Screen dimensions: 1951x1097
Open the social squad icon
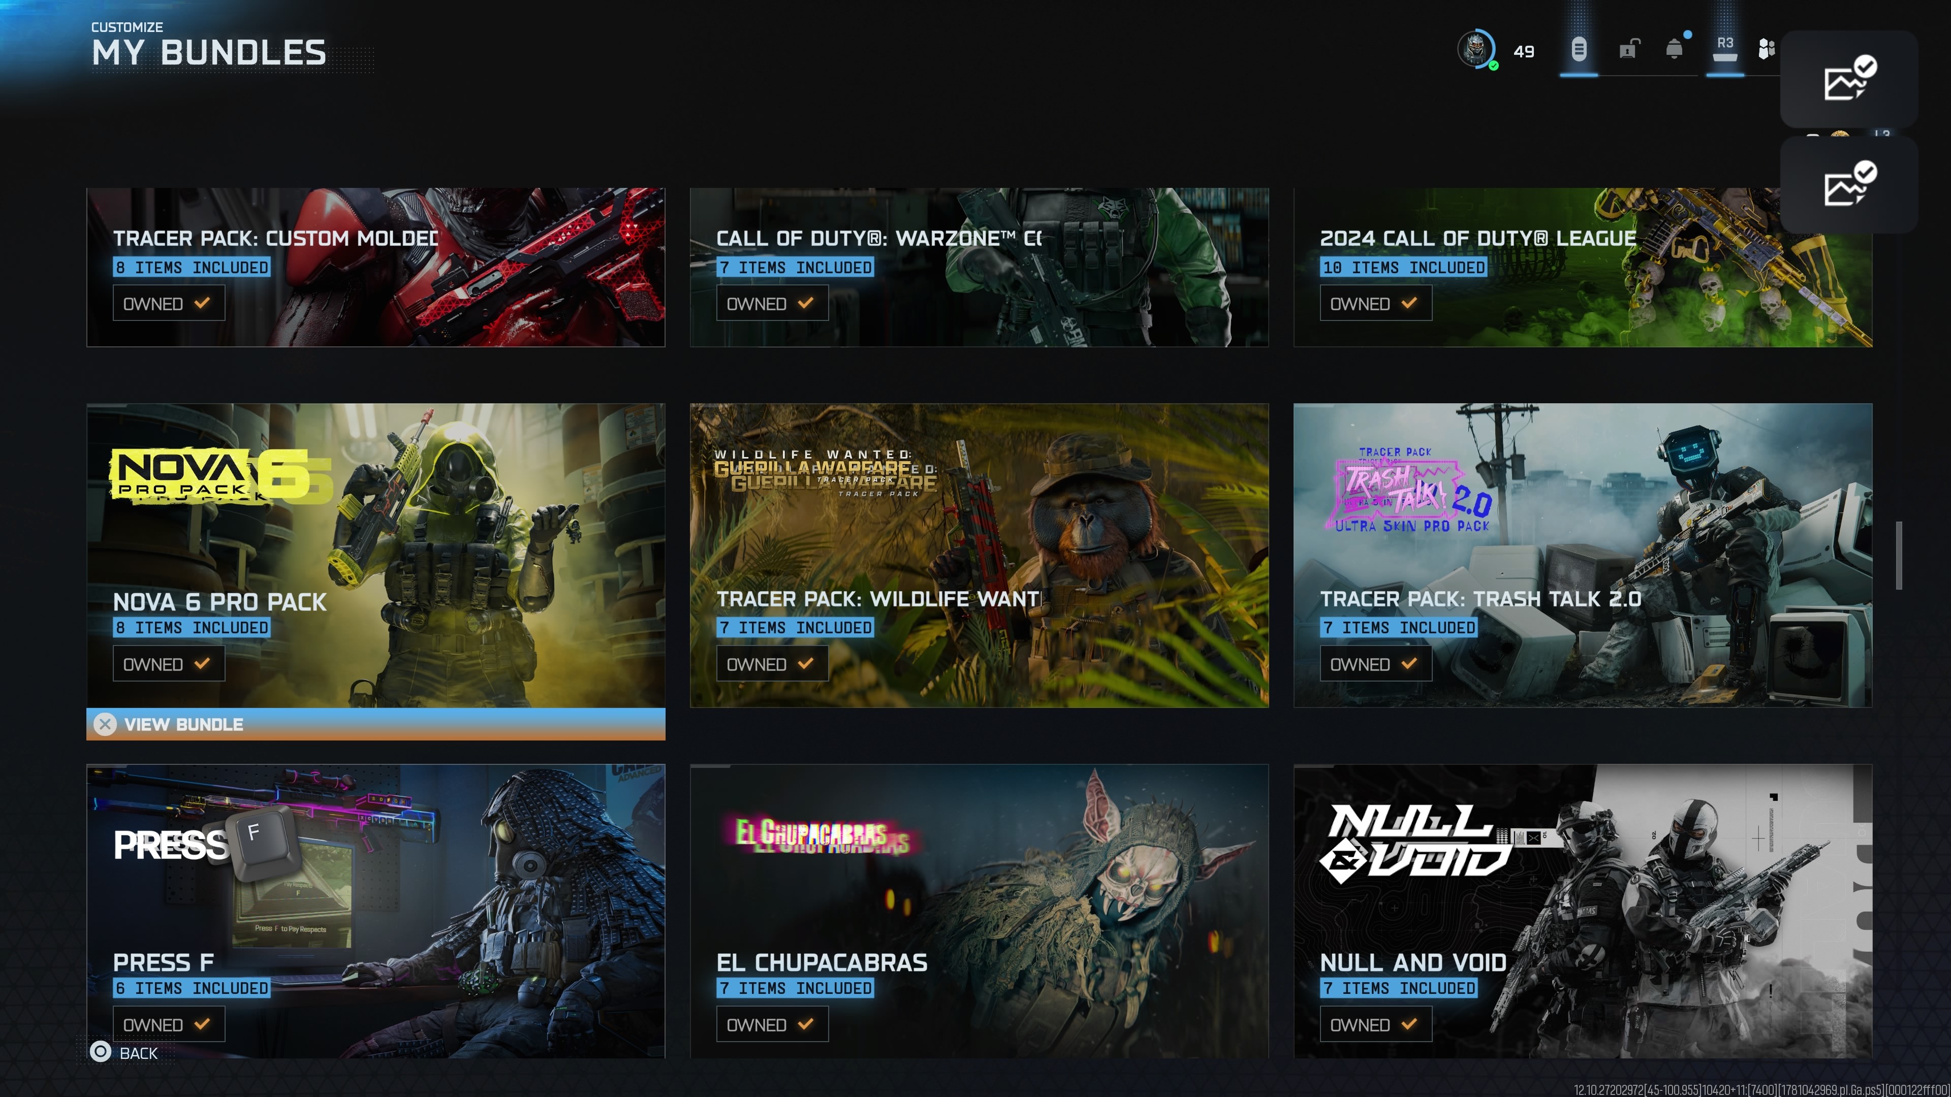pyautogui.click(x=1766, y=49)
